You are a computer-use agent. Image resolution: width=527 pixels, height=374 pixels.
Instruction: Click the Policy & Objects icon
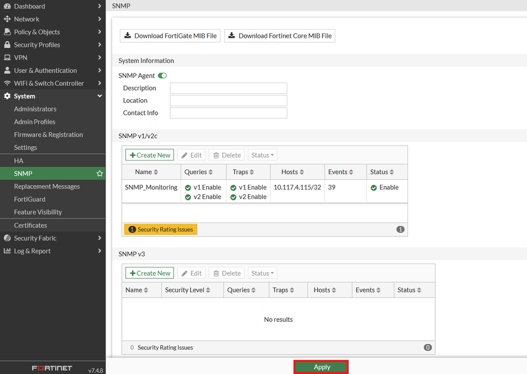coord(7,32)
